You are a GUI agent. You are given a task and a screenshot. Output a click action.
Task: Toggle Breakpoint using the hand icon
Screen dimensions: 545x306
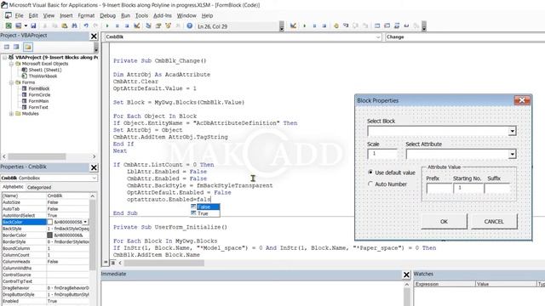click(336, 25)
